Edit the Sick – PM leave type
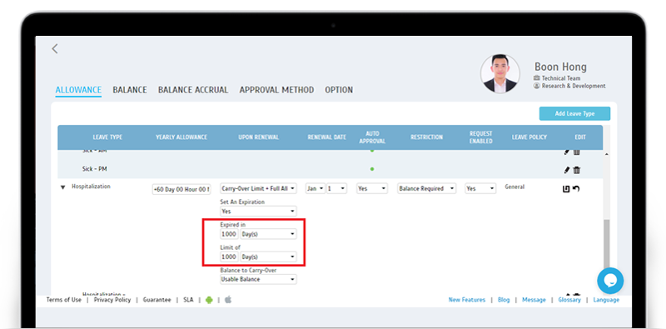 tap(567, 170)
